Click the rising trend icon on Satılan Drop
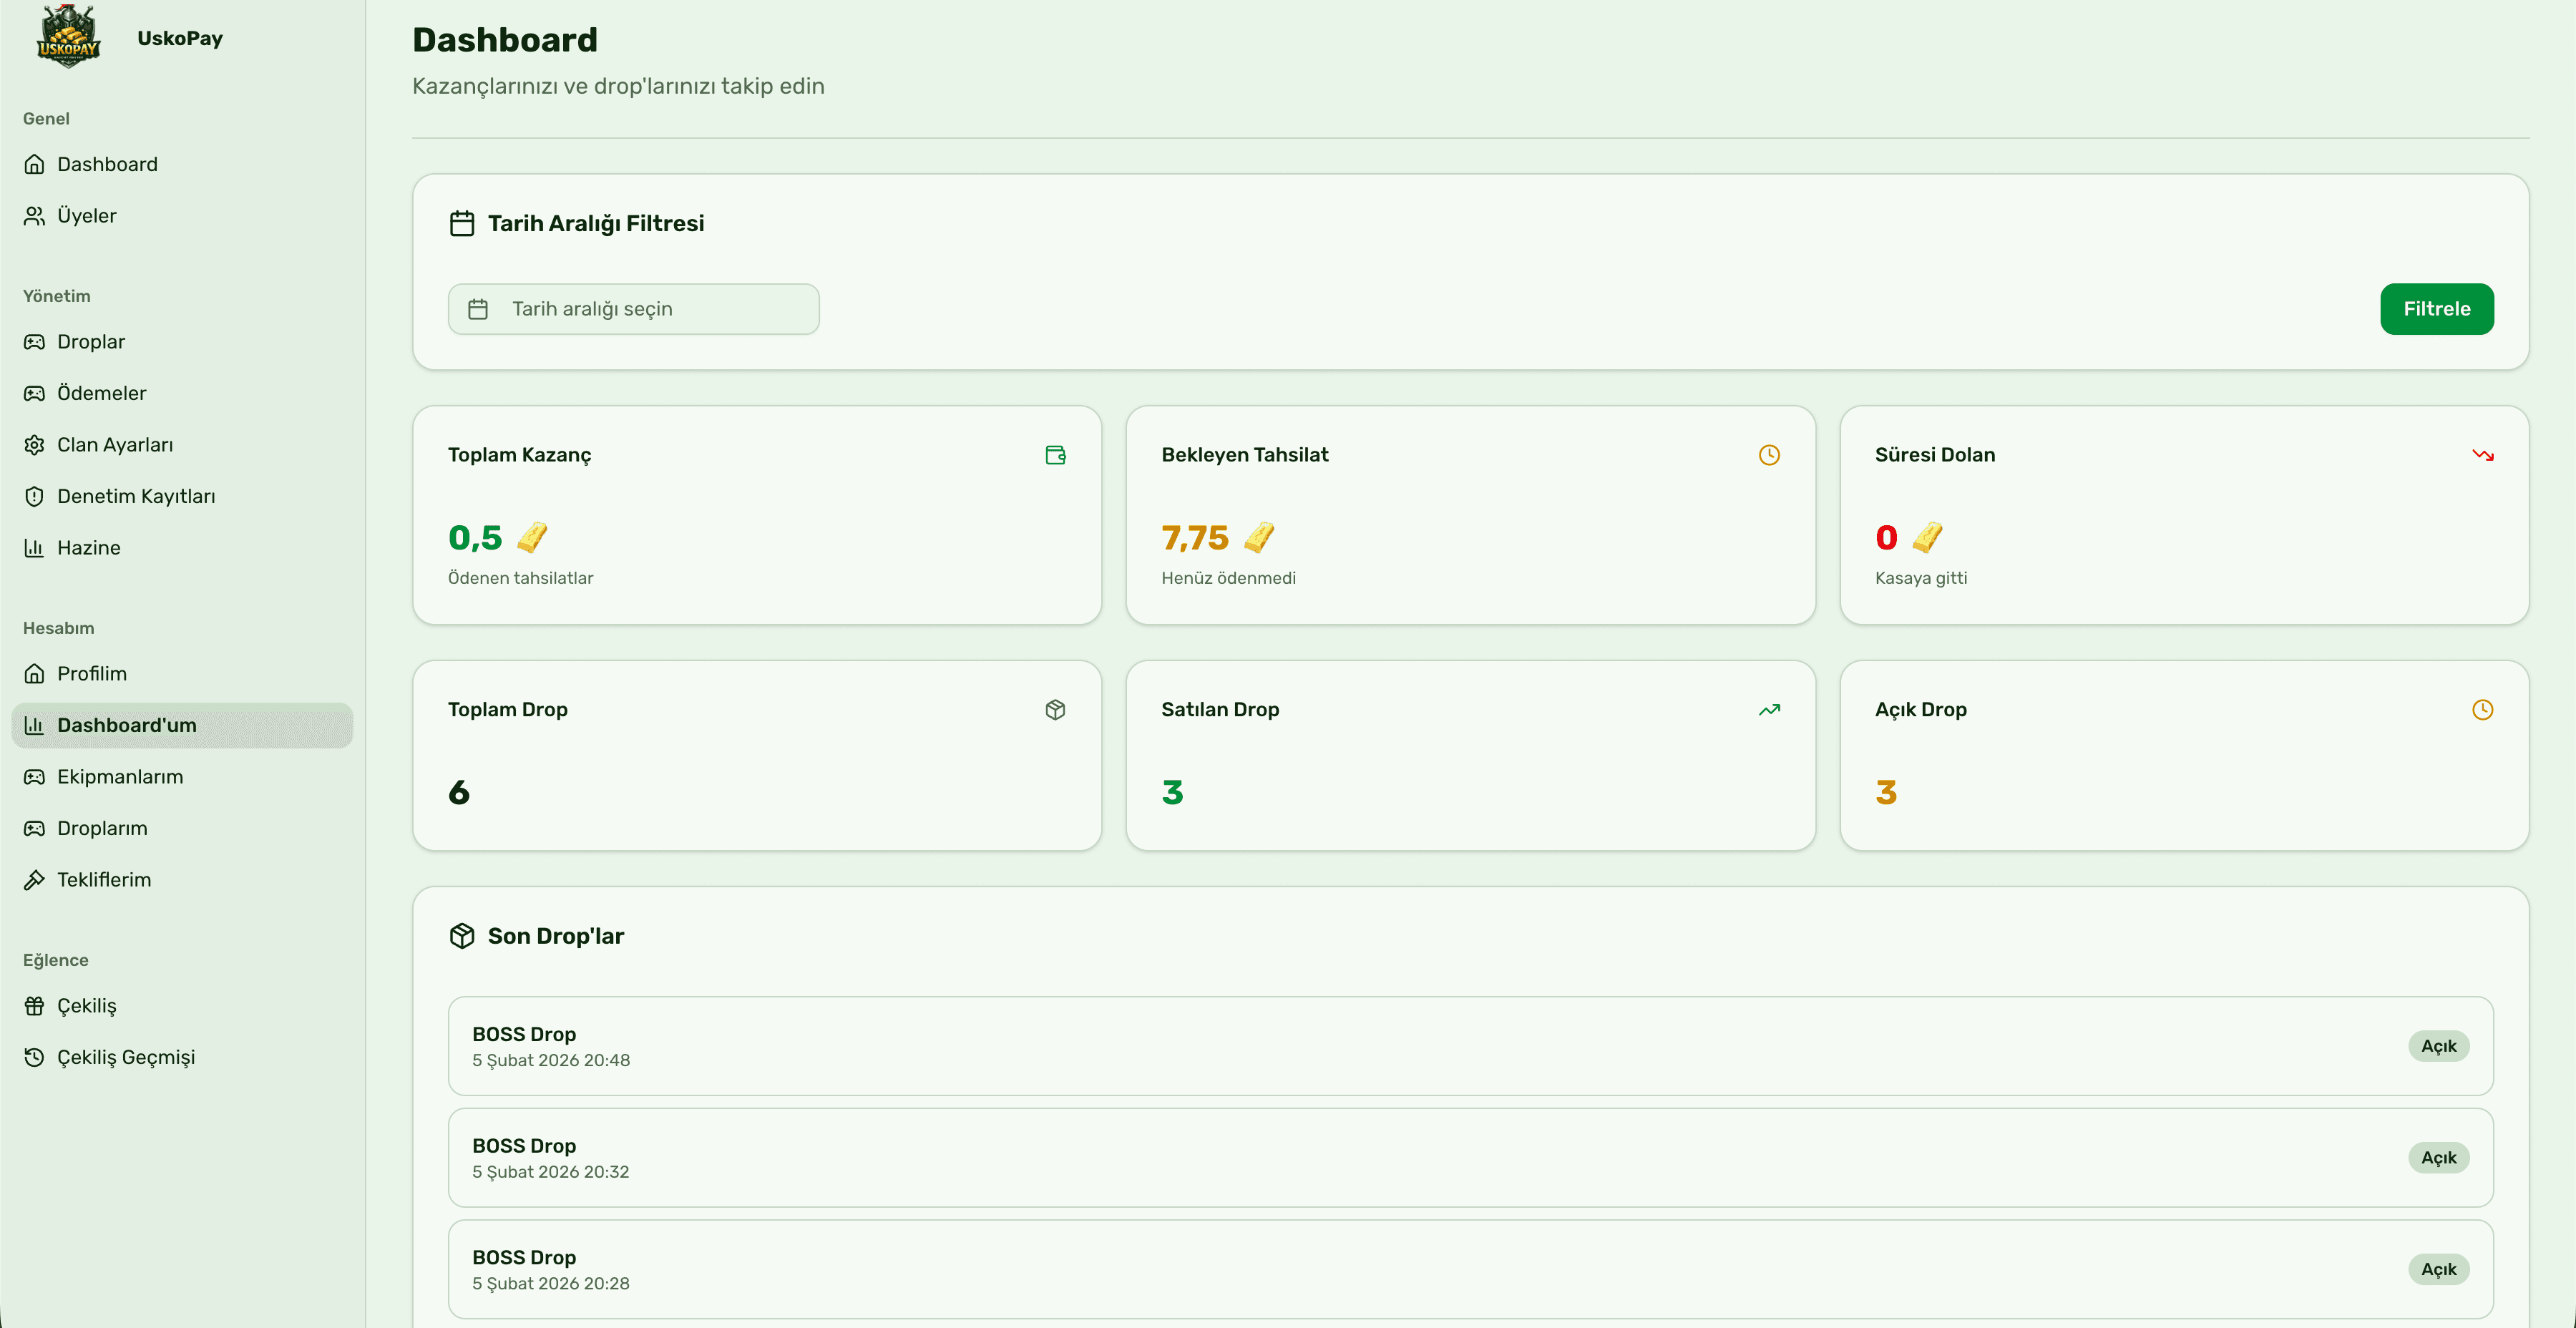 pyautogui.click(x=1768, y=709)
